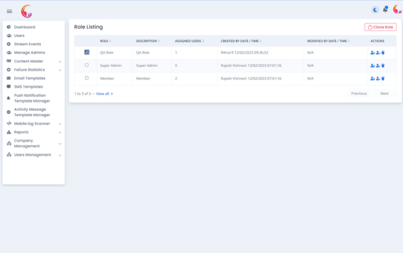Expand the Company Management submenu chevron
The height and width of the screenshot is (253, 403).
pos(60,144)
